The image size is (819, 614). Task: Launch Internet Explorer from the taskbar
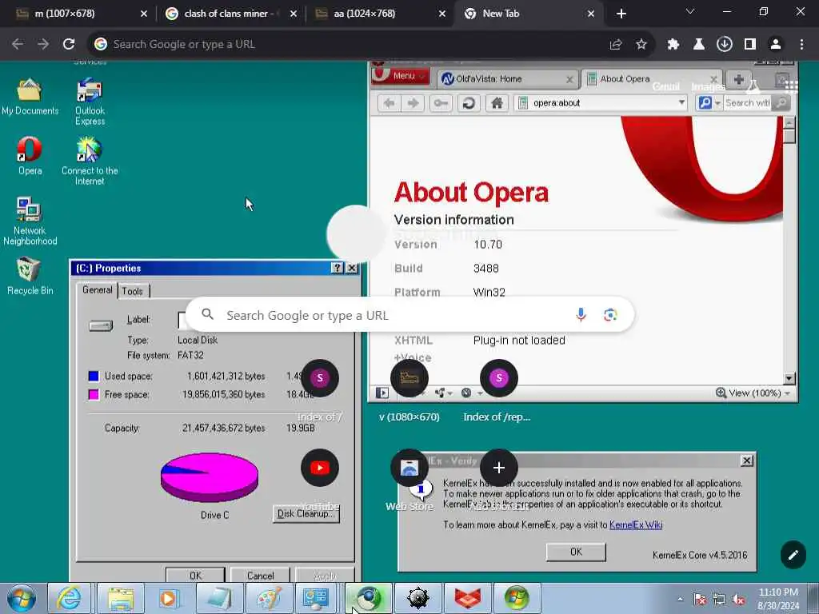pos(70,598)
